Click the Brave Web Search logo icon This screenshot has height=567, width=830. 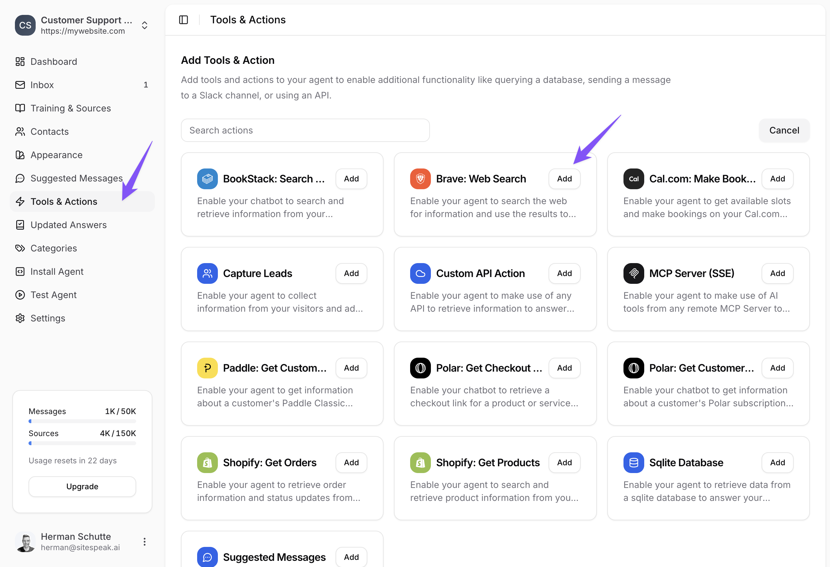pos(420,179)
